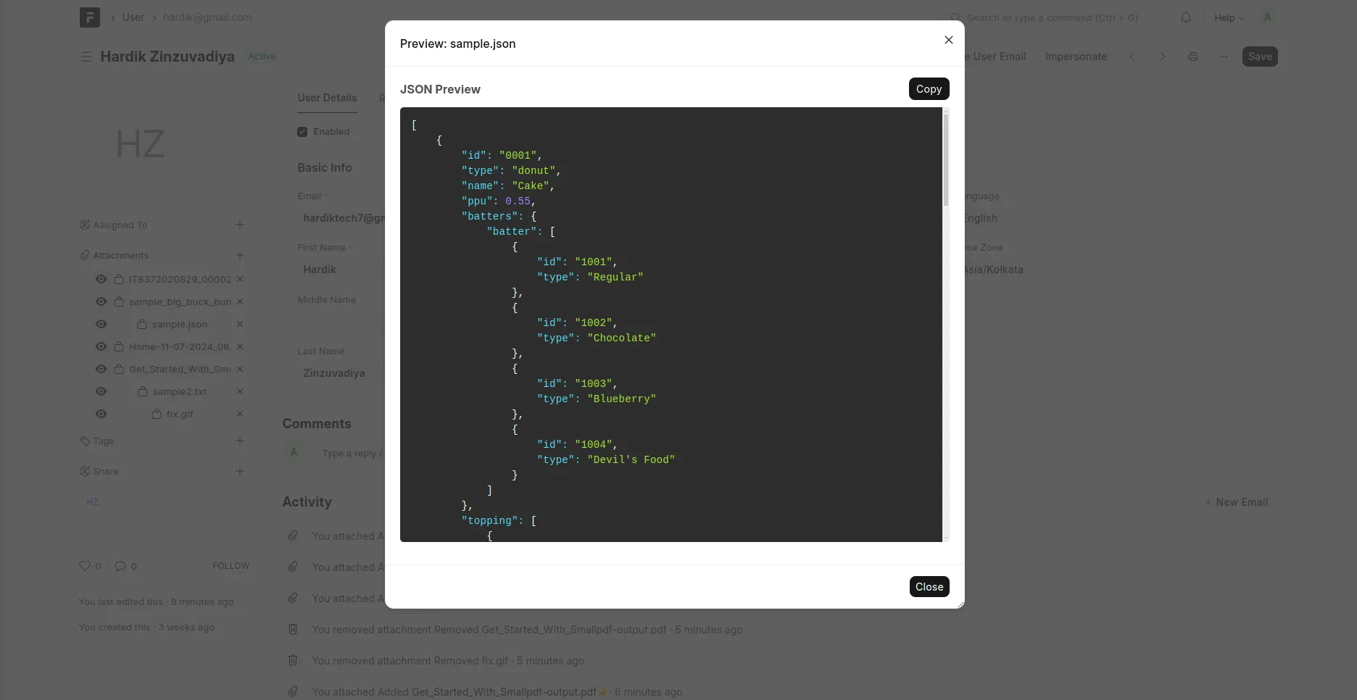This screenshot has width=1357, height=700.
Task: Remove sample_big_buck_bun attachment
Action: coord(240,301)
